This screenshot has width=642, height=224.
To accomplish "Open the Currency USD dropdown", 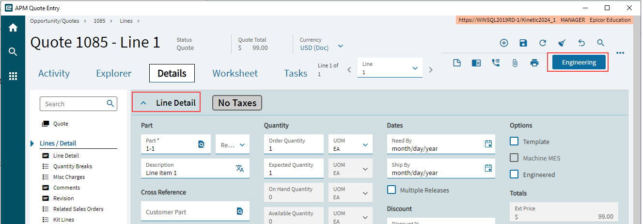I will click(341, 46).
